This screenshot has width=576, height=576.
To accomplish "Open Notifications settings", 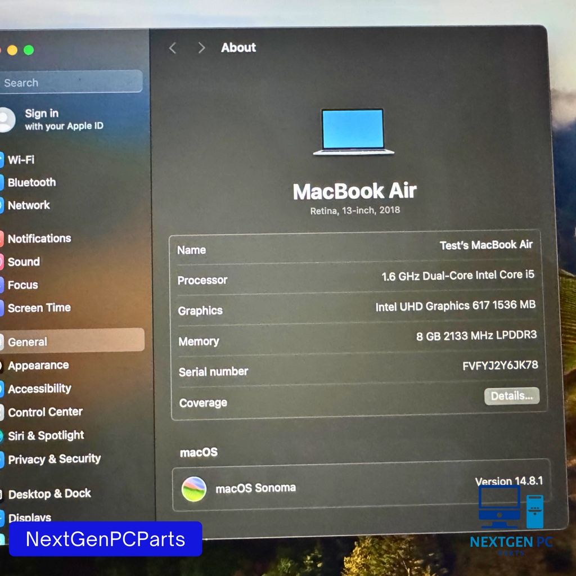I will click(39, 238).
